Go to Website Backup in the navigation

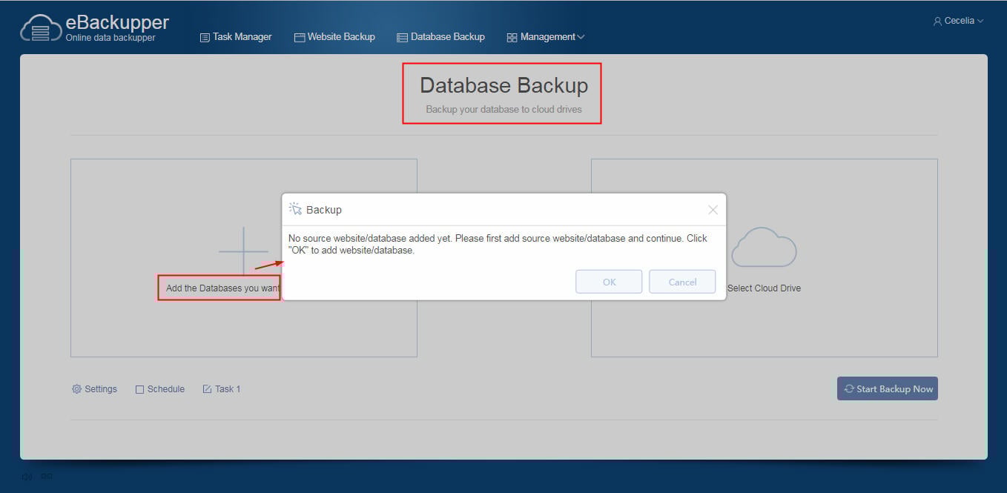click(x=334, y=37)
